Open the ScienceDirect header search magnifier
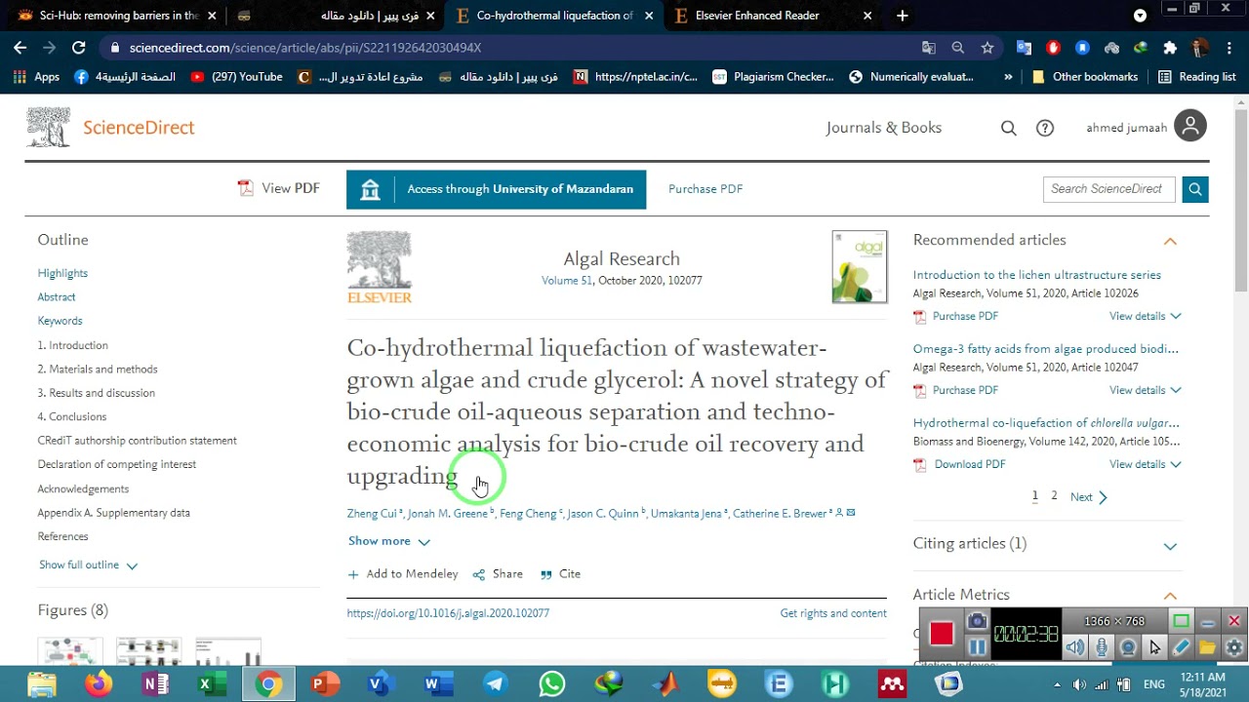 point(1009,128)
